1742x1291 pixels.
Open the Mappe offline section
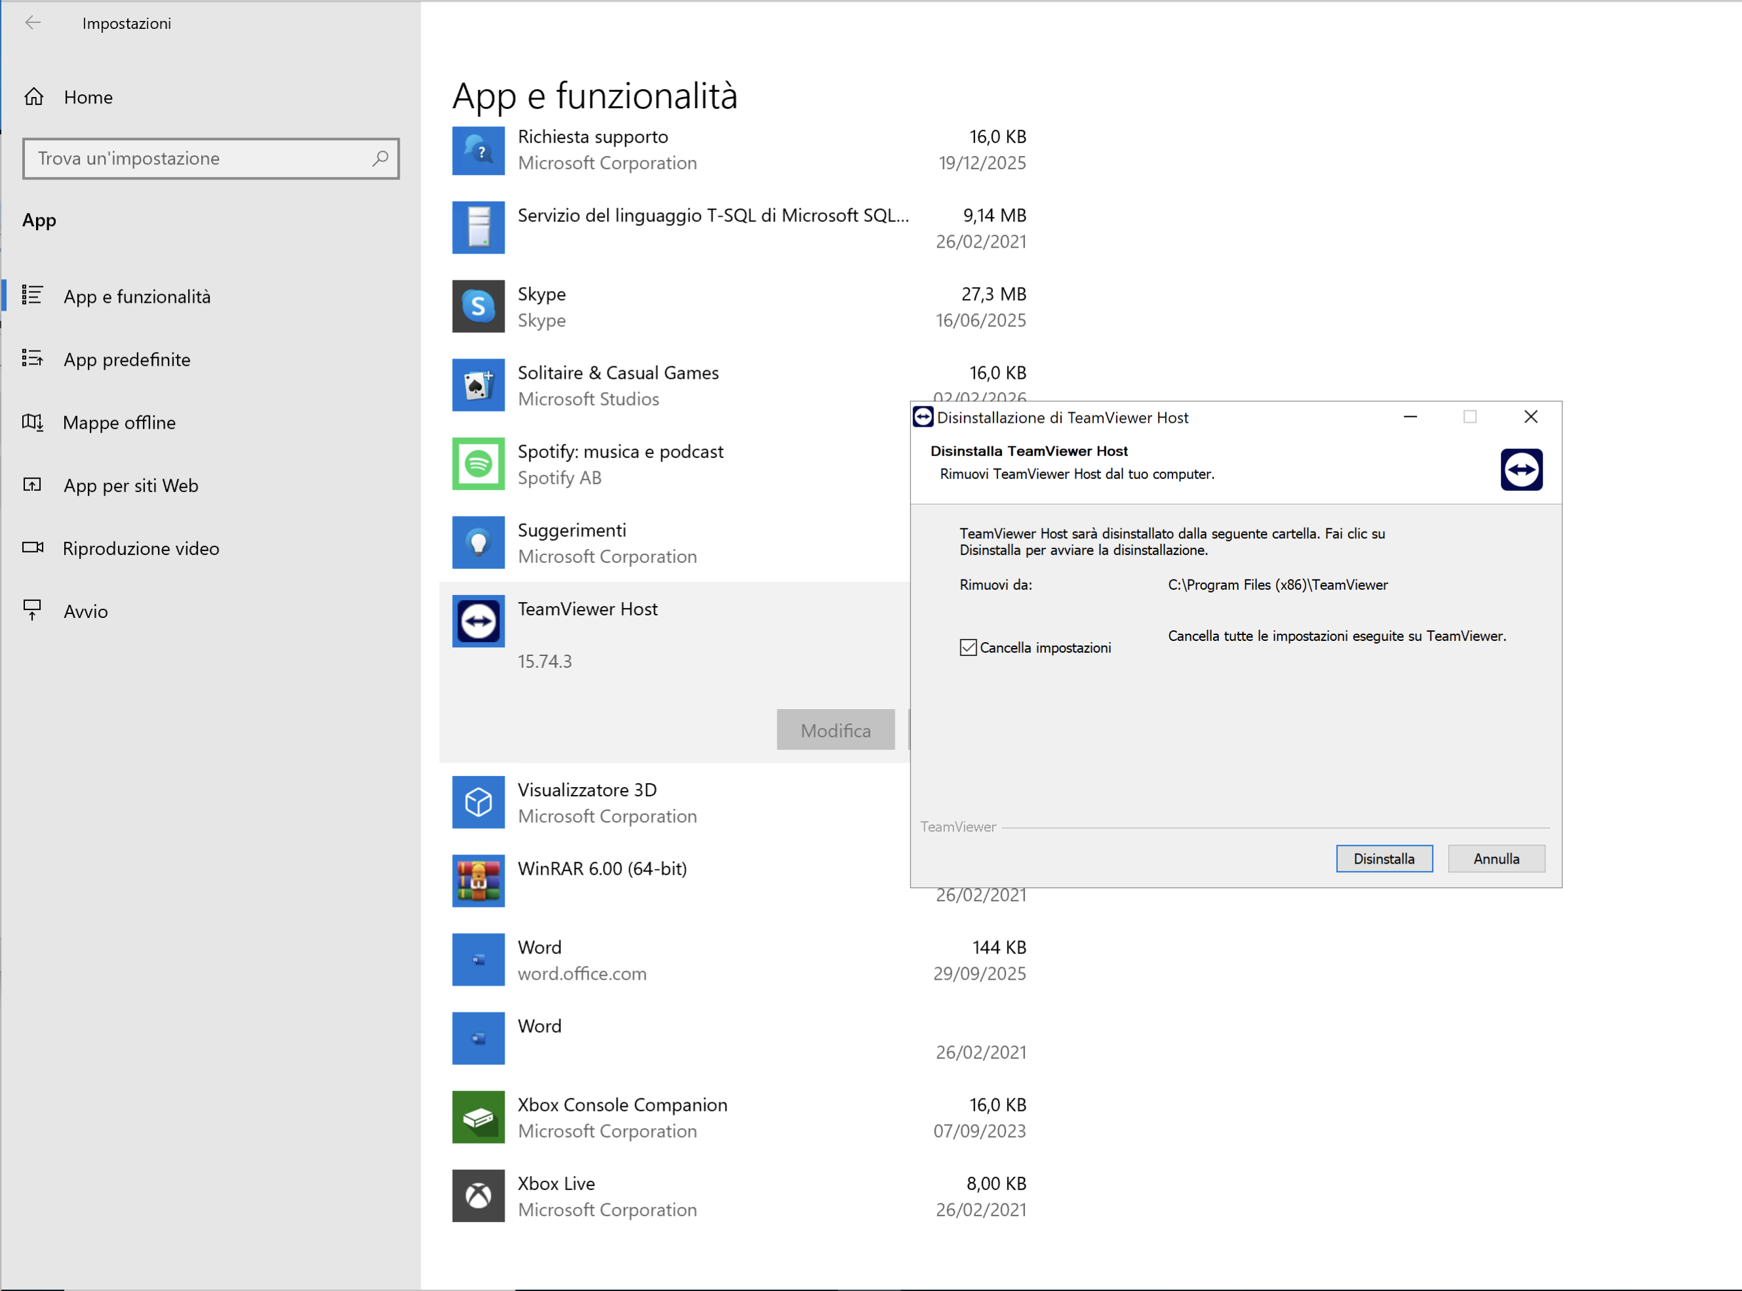tap(119, 423)
